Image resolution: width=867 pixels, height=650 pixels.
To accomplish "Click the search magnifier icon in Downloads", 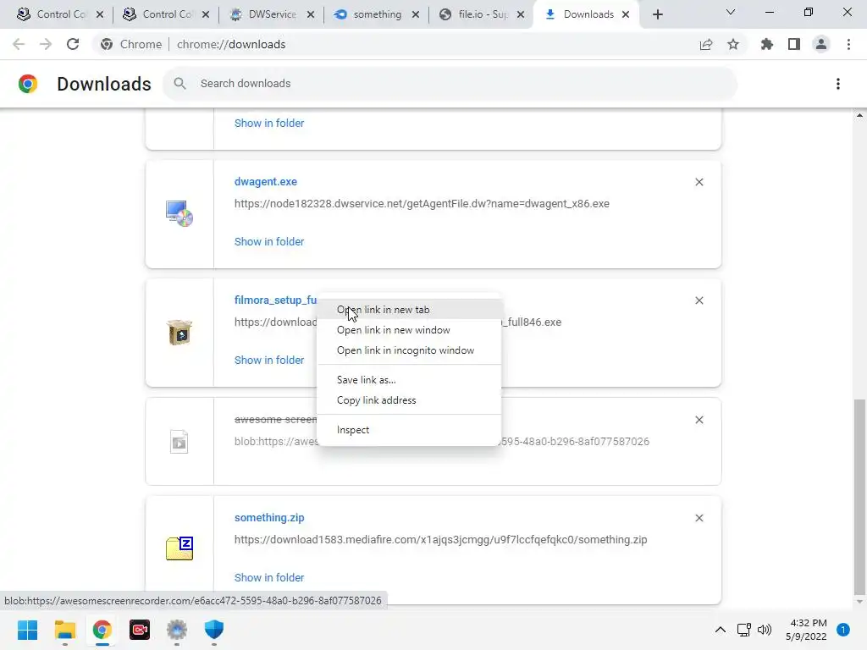I will pos(179,84).
